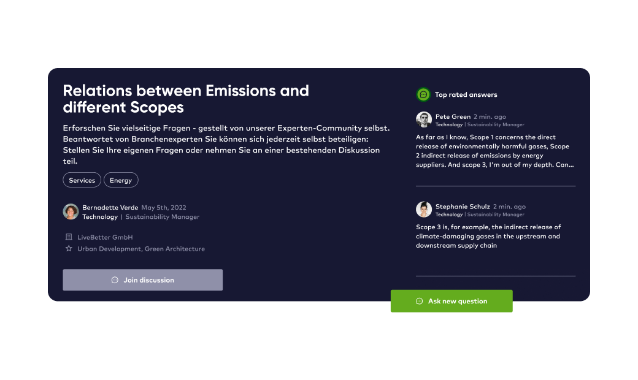Viewport: 638px width, 380px height.
Task: Click the Join discussion button
Action: [x=143, y=280]
